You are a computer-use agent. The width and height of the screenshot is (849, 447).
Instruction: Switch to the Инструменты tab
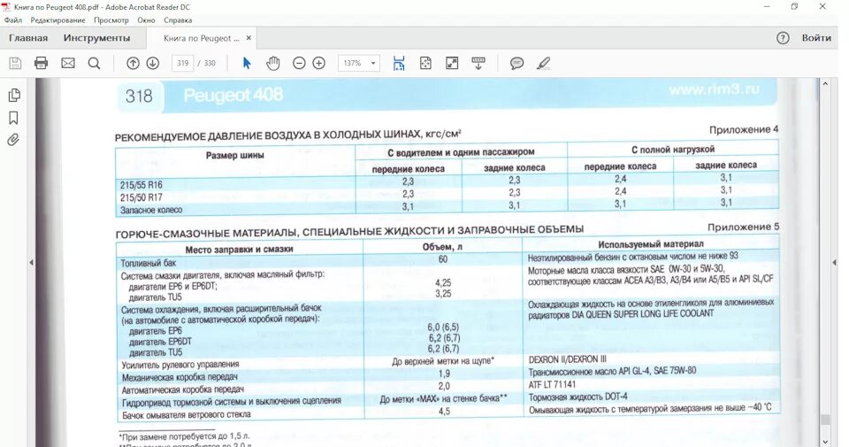click(97, 38)
